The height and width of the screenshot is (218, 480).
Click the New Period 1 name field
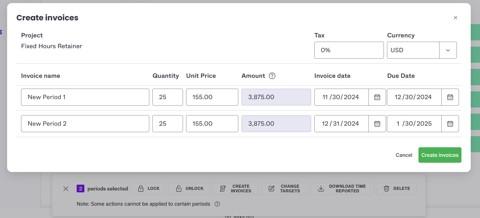[85, 97]
